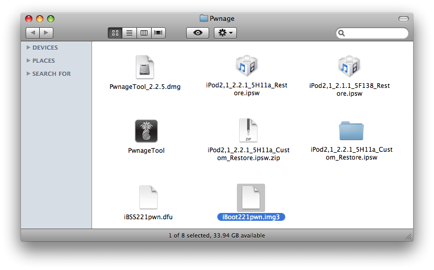
Task: Expand the SEARCH FOR sidebar section
Action: 29,74
